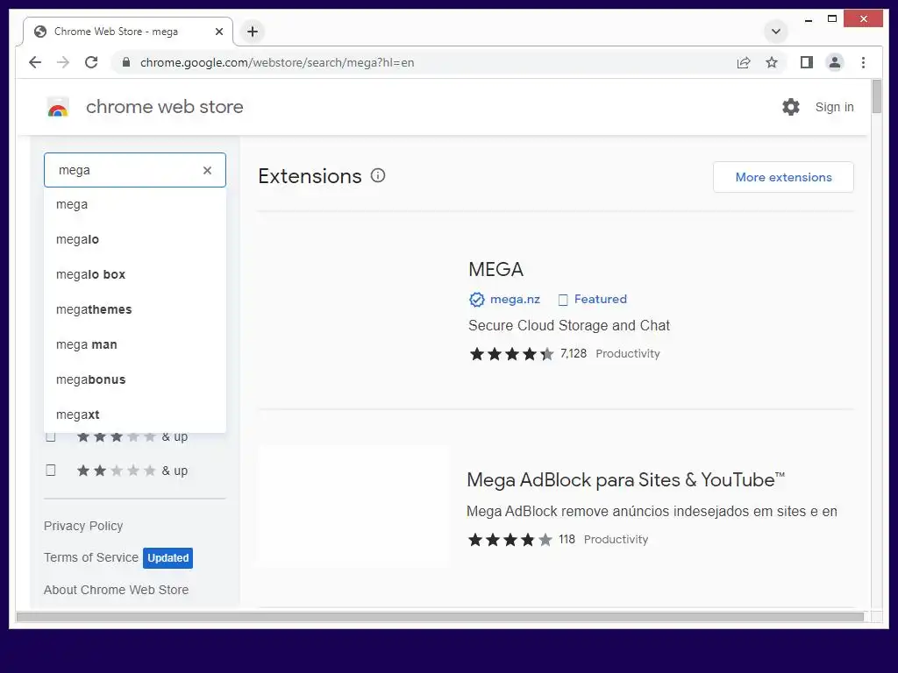The height and width of the screenshot is (673, 898).
Task: Pick the 'megathemes' suggestion
Action: point(135,309)
